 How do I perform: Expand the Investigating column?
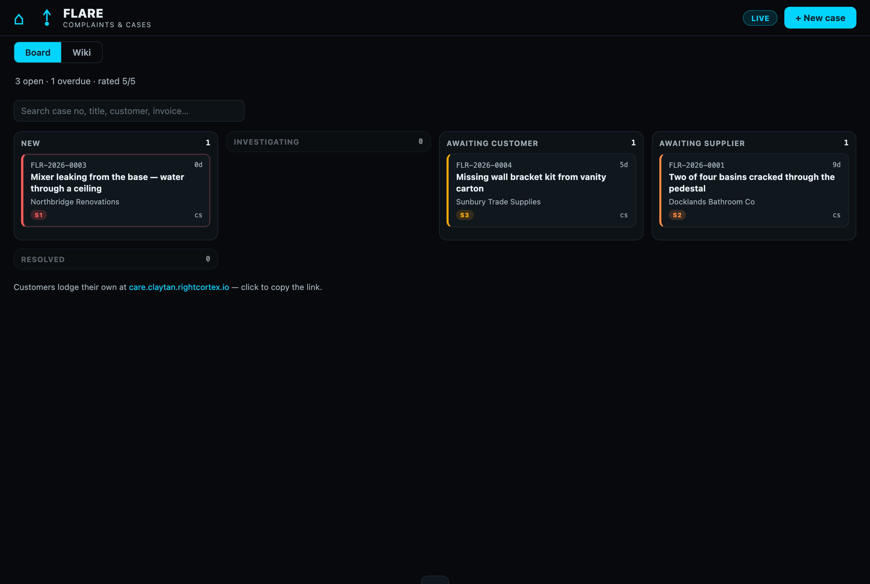328,142
